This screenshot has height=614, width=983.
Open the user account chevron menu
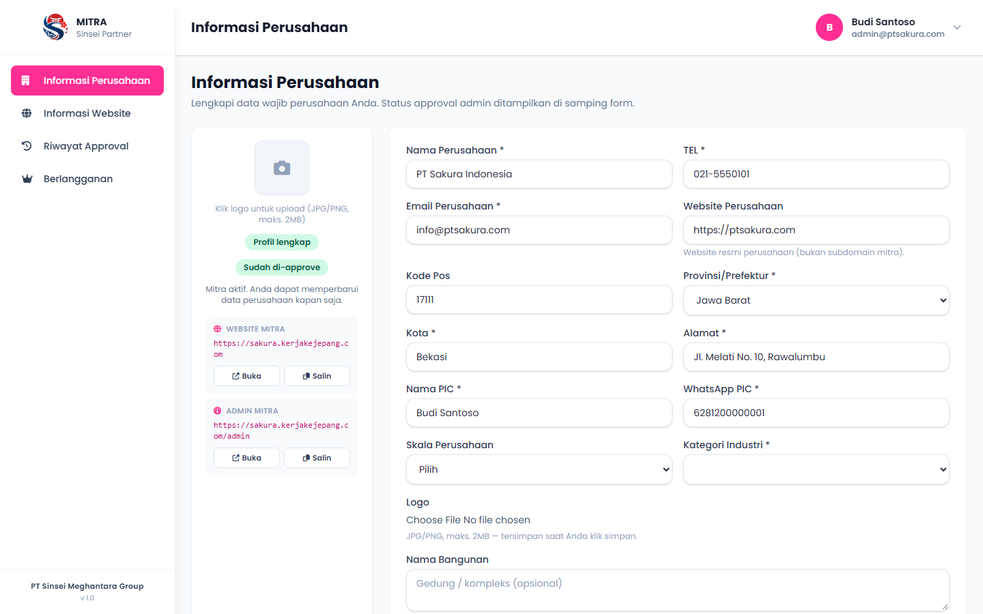click(x=957, y=27)
